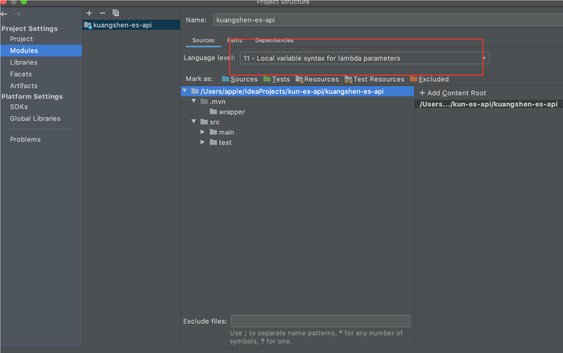
Task: Click the back navigation arrow
Action: coord(4,14)
